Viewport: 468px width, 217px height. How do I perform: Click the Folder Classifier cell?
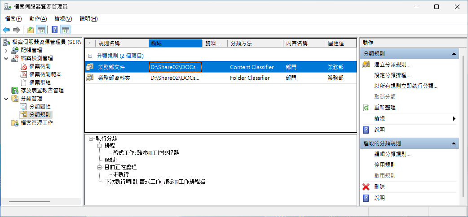(x=250, y=78)
